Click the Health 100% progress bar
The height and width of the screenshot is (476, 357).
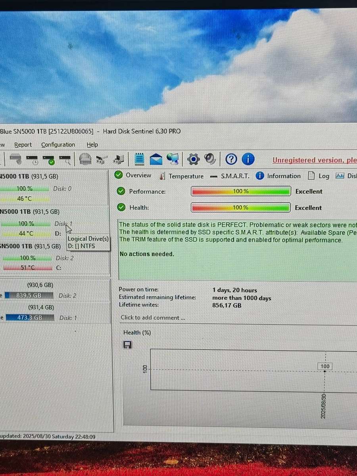tap(241, 207)
